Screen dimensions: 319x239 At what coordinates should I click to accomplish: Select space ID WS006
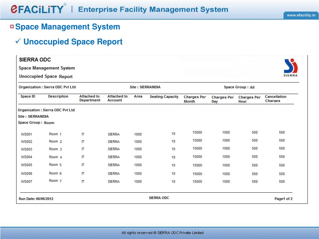[x=26, y=174]
